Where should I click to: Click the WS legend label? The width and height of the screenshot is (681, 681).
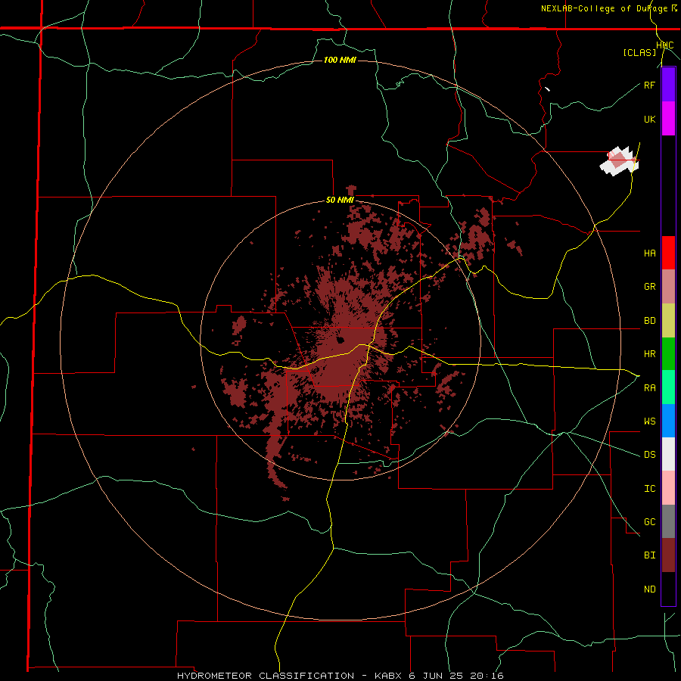(x=649, y=421)
